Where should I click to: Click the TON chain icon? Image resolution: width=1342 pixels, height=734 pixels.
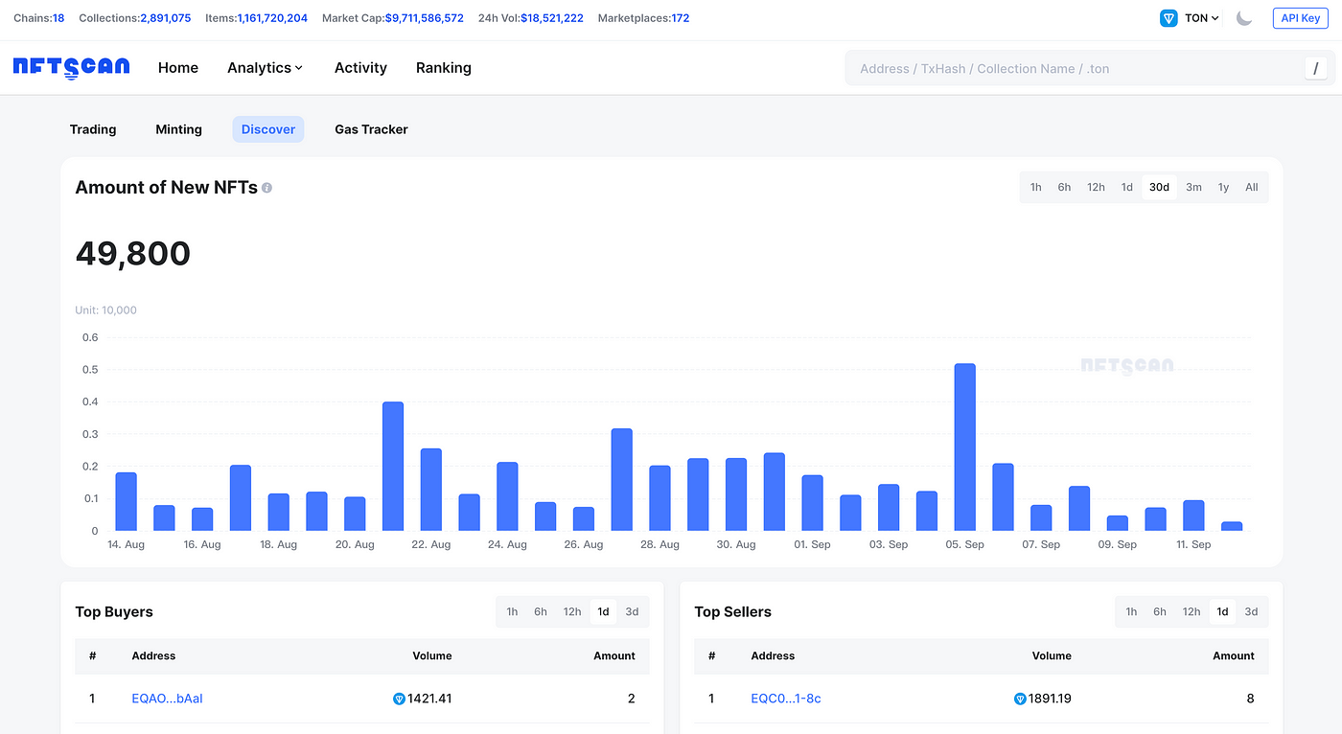[x=1168, y=18]
